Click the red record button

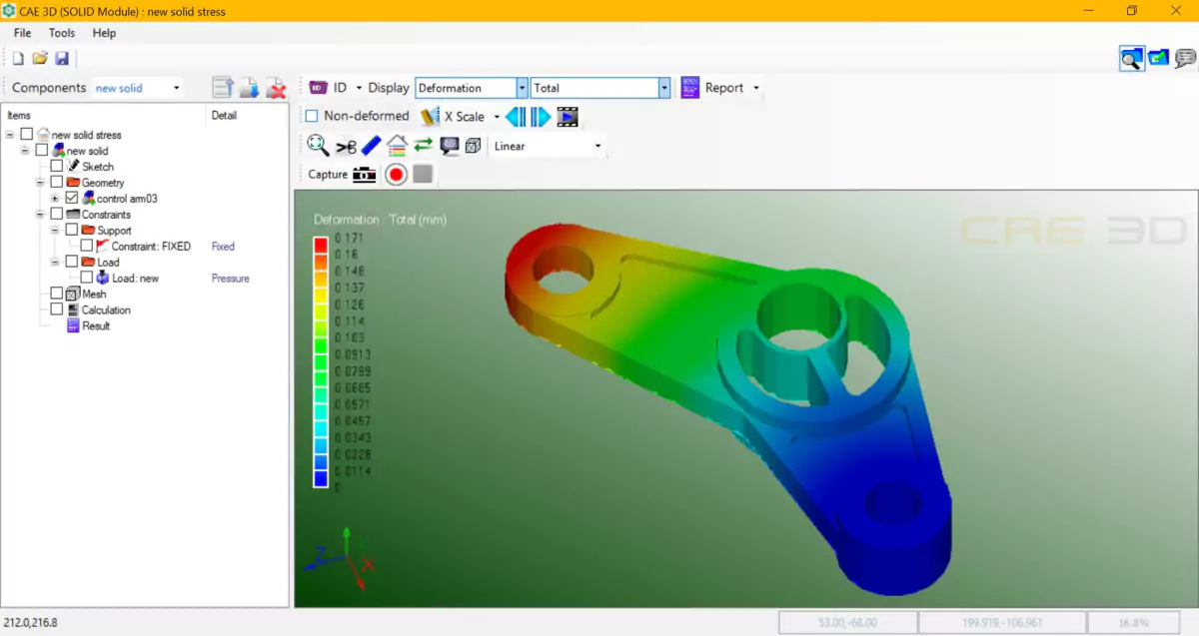(396, 173)
